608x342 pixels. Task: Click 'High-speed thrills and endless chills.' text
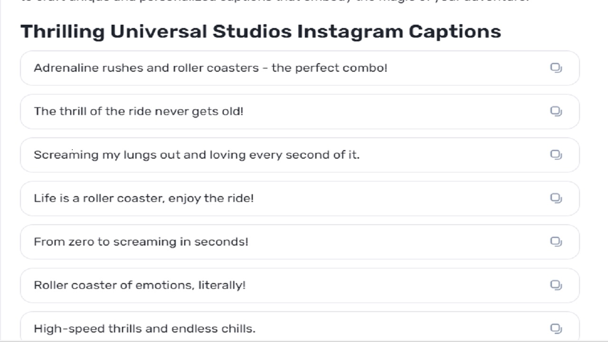click(144, 328)
